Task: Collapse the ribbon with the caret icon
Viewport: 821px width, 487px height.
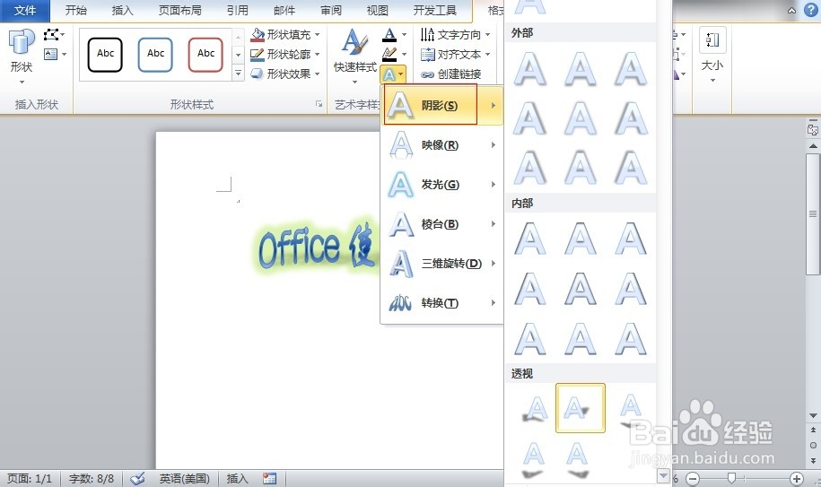Action: coord(791,11)
